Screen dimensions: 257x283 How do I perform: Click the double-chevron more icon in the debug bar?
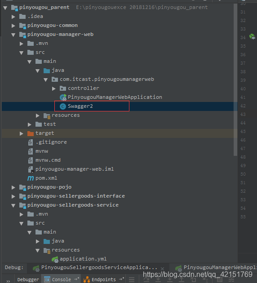(x=8, y=281)
